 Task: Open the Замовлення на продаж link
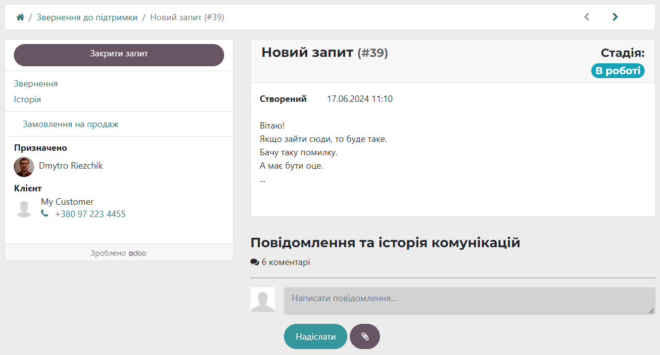(71, 124)
